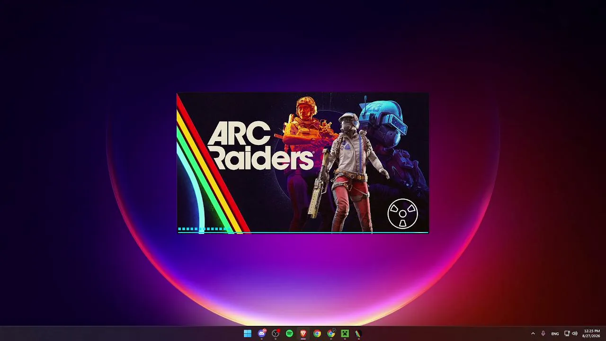Open the Chrome icon with profile badge
The image size is (606, 341).
(x=331, y=334)
